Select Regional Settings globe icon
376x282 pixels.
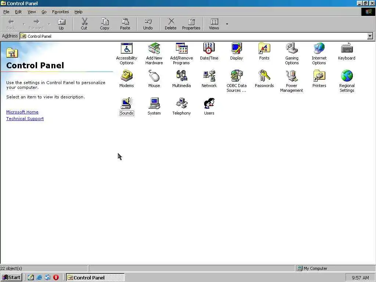(347, 76)
